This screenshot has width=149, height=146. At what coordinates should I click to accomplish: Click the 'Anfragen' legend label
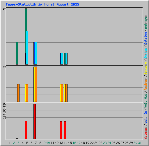coord(146,22)
